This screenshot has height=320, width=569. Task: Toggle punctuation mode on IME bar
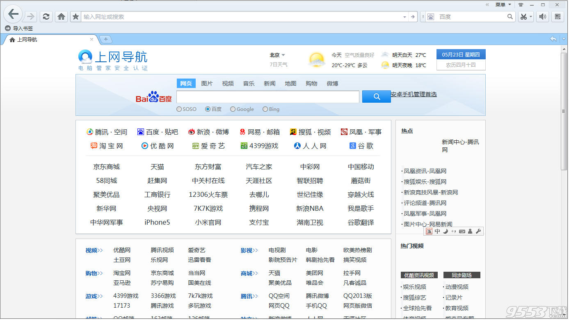pyautogui.click(x=454, y=231)
